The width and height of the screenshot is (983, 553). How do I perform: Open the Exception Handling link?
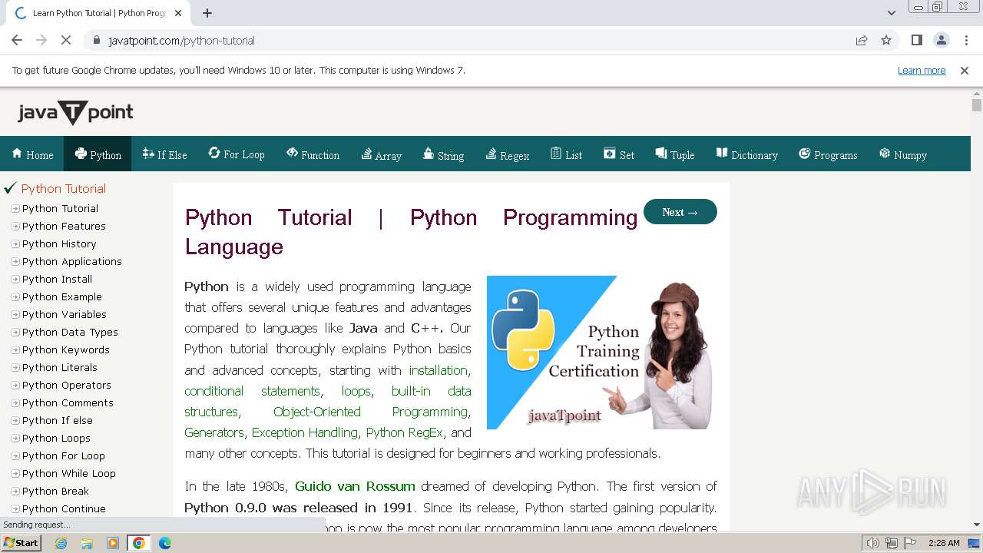[x=305, y=432]
